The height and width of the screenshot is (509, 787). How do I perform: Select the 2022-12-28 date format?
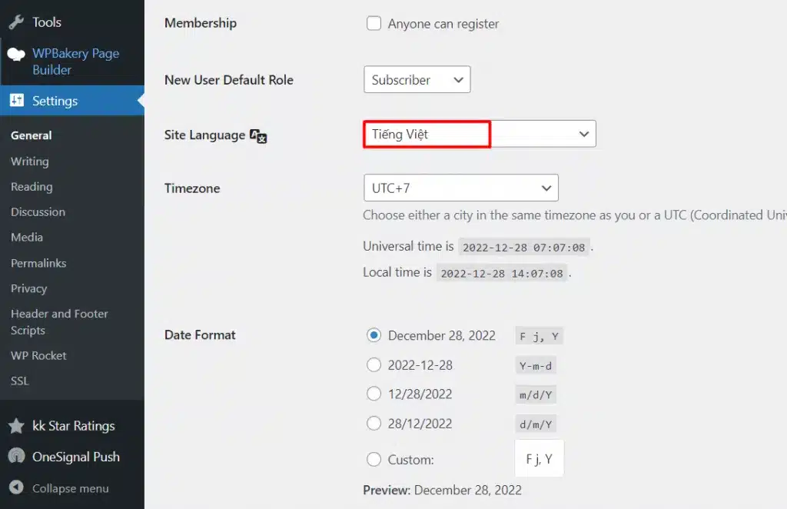click(374, 364)
